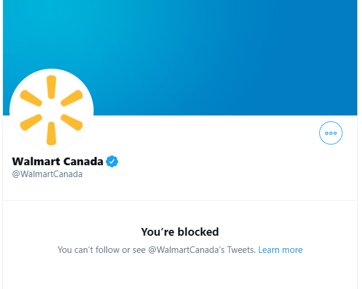Click @WalmartCanada's mention in the blocked message
Image resolution: width=362 pixels, height=289 pixels.
[x=186, y=250]
